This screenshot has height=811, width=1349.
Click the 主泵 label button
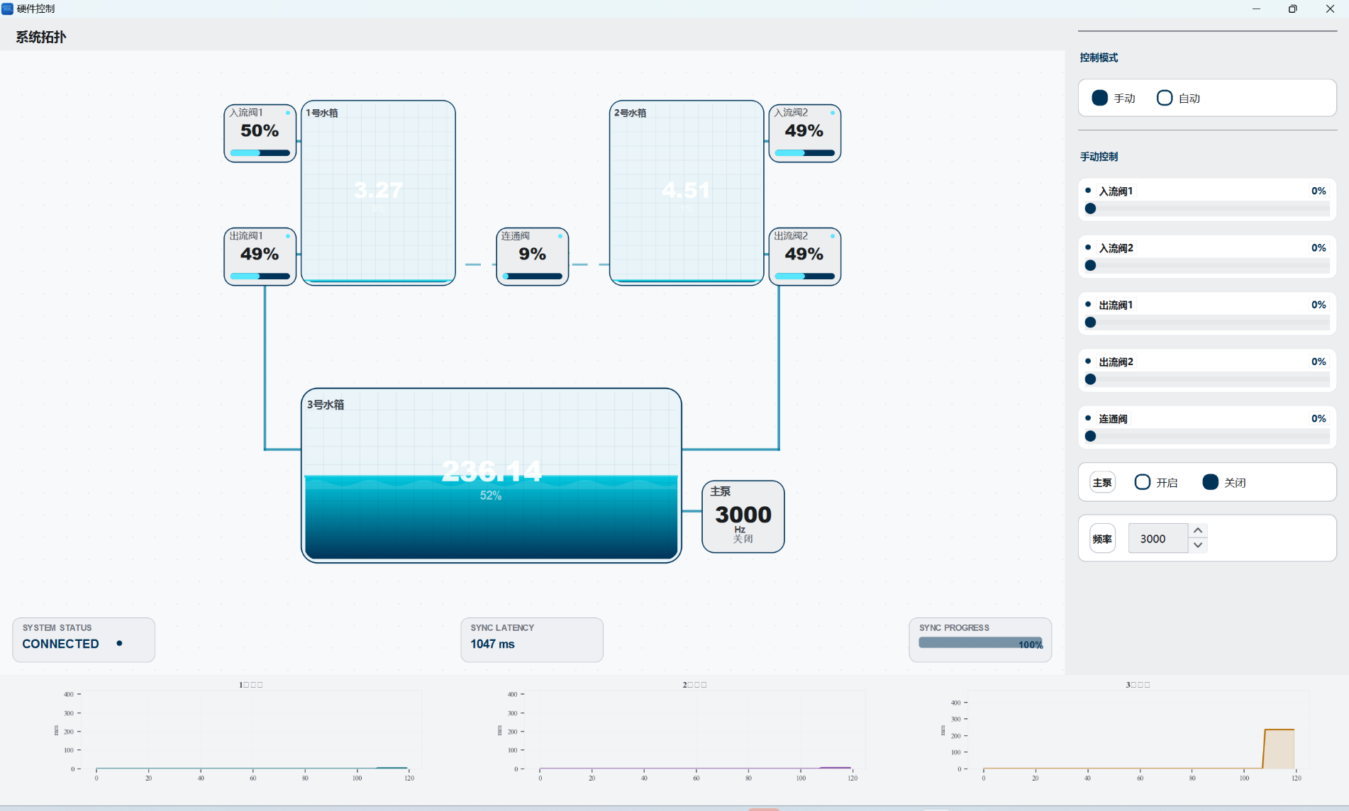click(x=1102, y=482)
